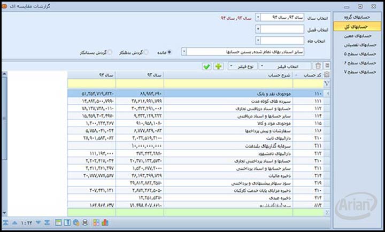Open the انتخاب سال dropdown arrow
385x232 pixels.
click(258, 18)
